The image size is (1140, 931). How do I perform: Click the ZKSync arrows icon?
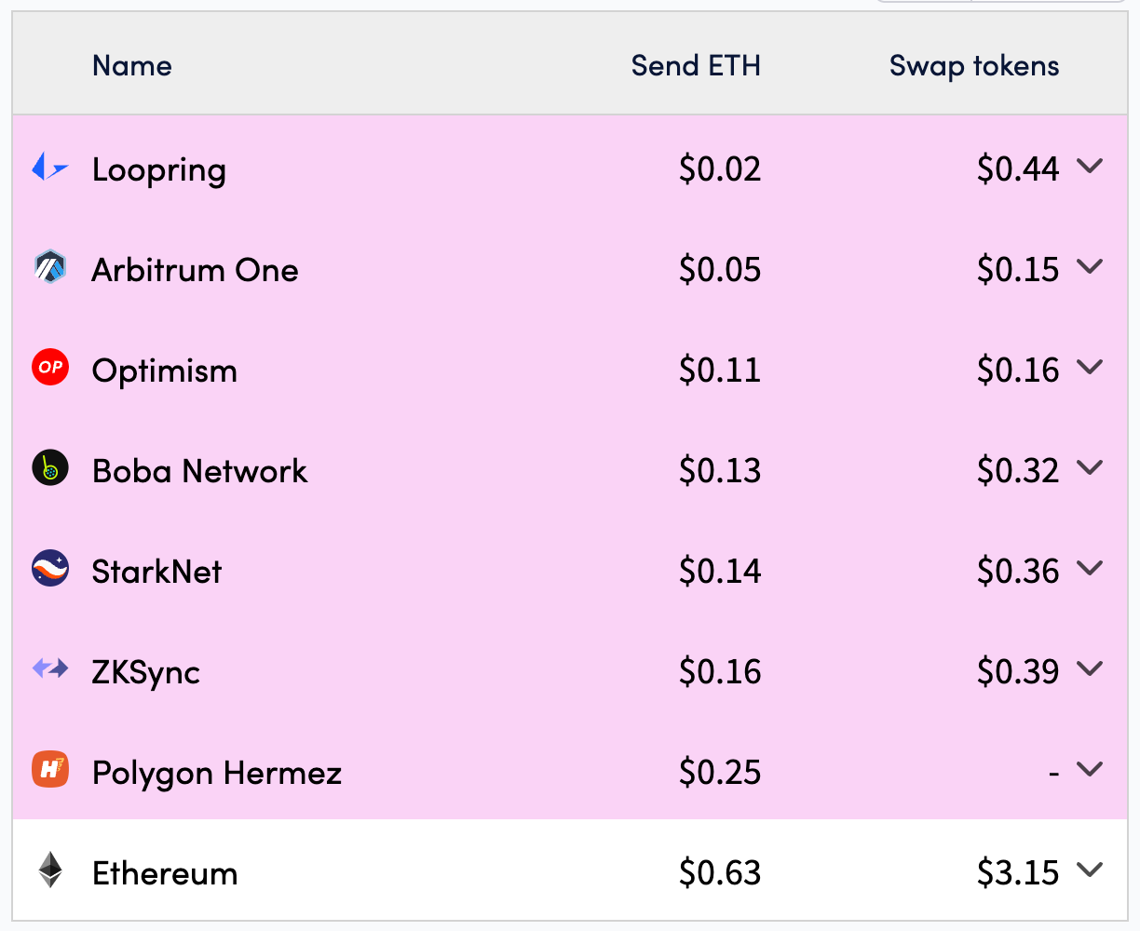tap(50, 668)
